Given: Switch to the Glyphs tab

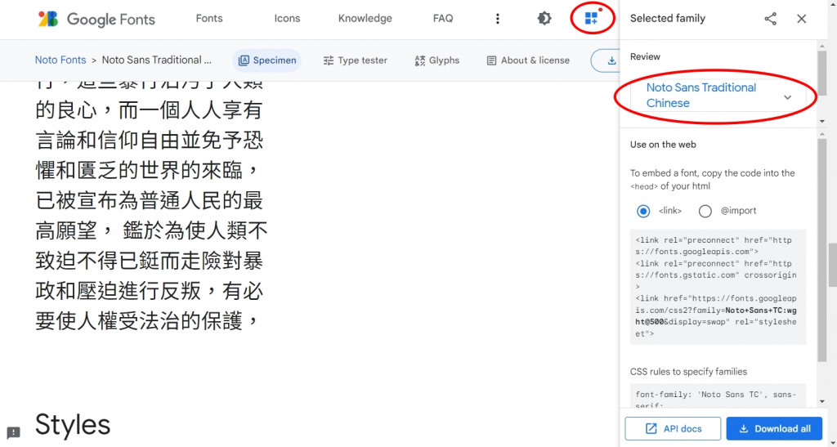Looking at the screenshot, I should 436,60.
